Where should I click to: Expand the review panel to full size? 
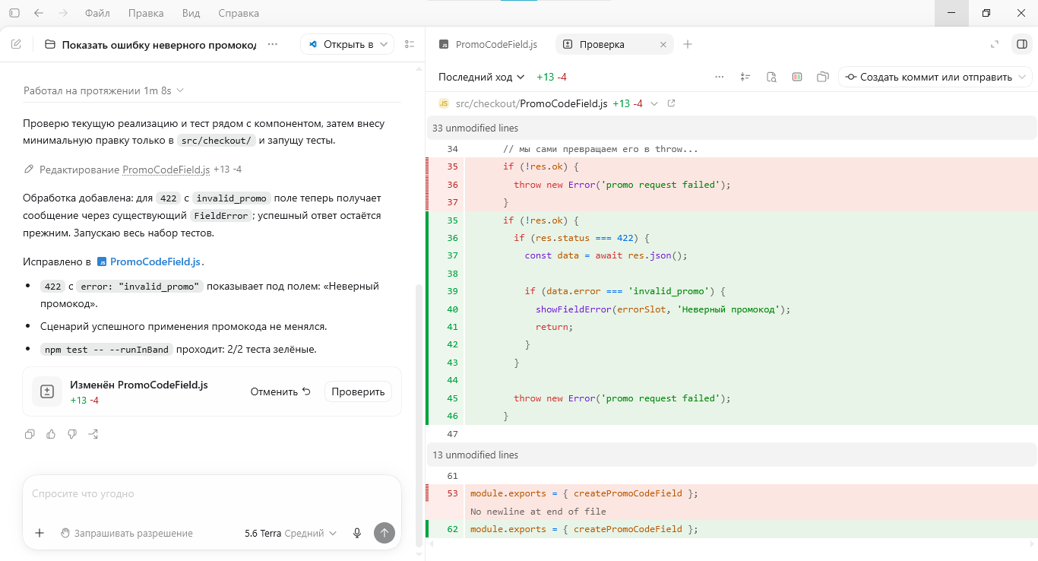coord(995,44)
